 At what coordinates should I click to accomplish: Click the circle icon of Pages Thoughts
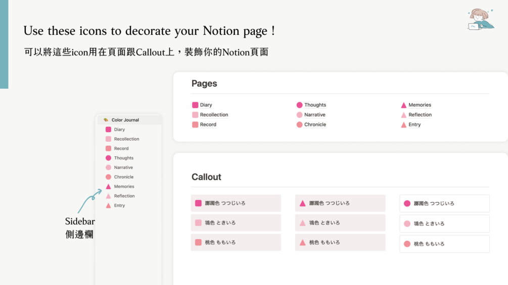[x=299, y=105]
